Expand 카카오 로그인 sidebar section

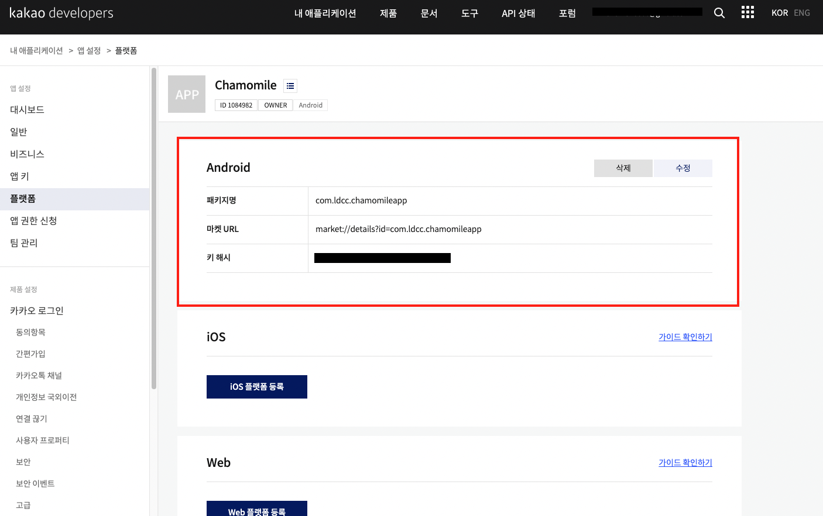pyautogui.click(x=37, y=311)
